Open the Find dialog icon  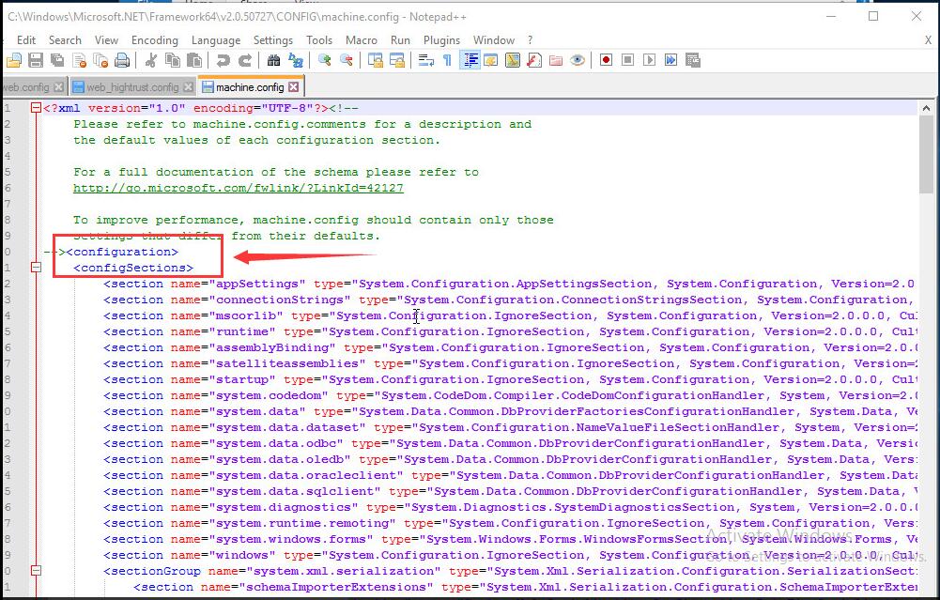tap(274, 59)
